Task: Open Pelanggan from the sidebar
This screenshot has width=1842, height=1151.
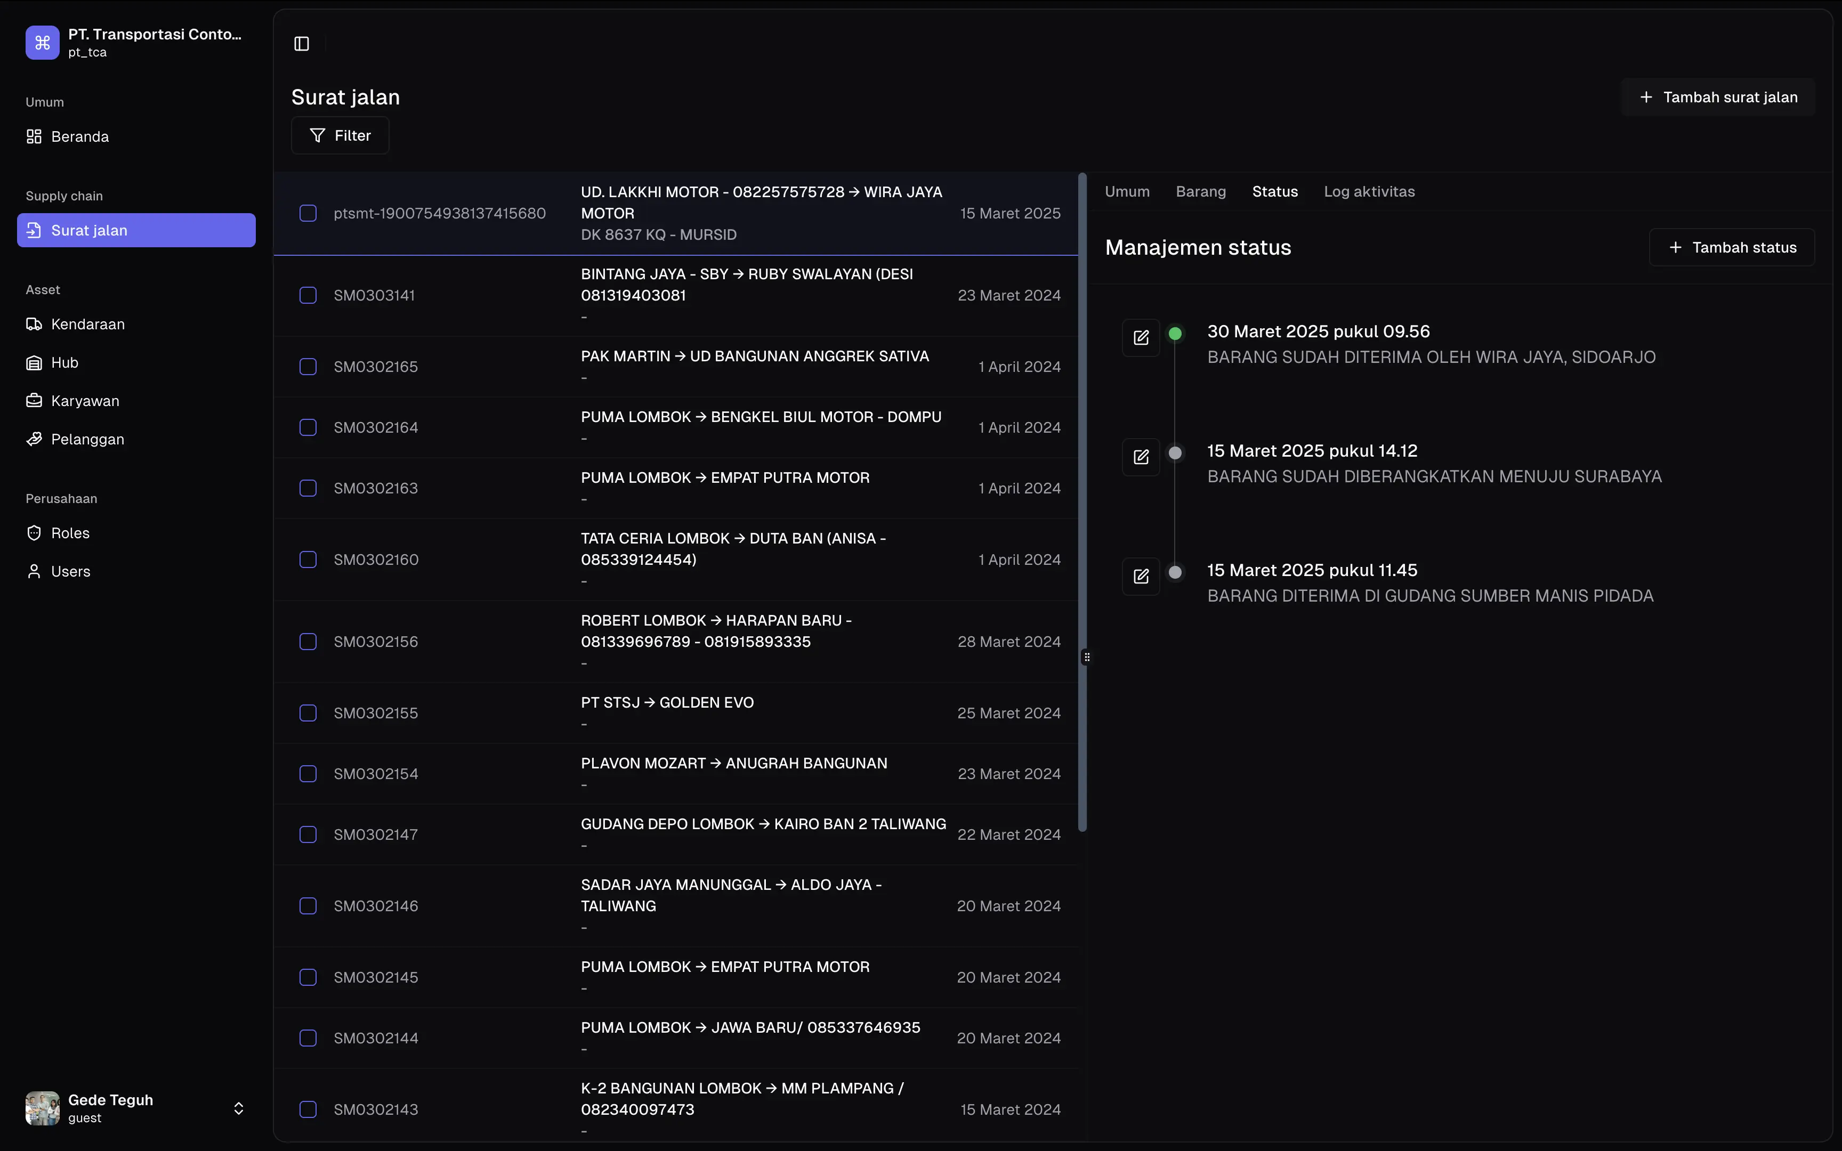Action: pos(87,439)
